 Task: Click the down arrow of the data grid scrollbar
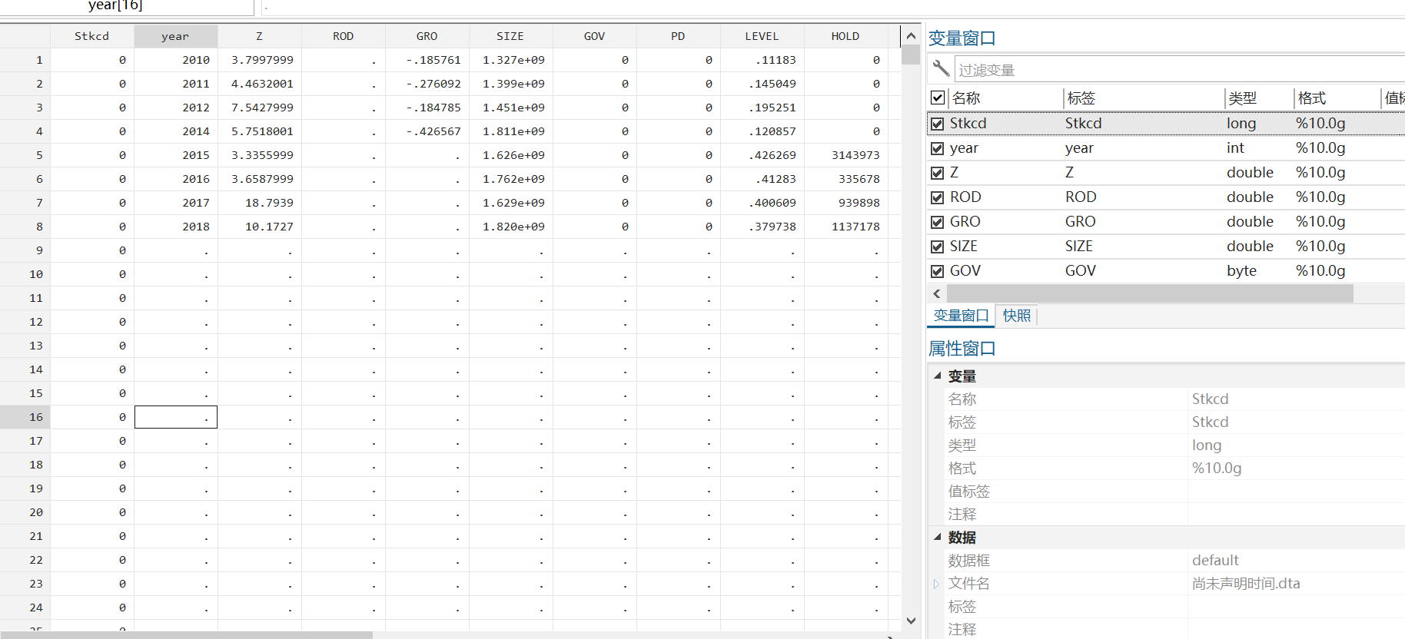911,621
